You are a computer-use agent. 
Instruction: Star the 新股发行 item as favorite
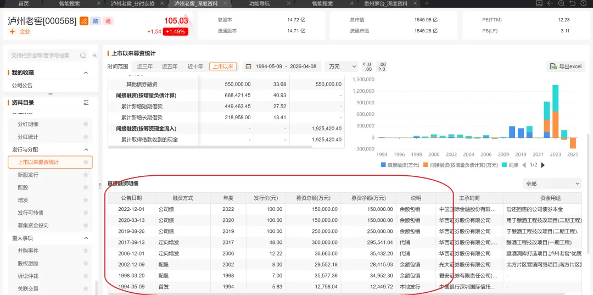[86, 175]
